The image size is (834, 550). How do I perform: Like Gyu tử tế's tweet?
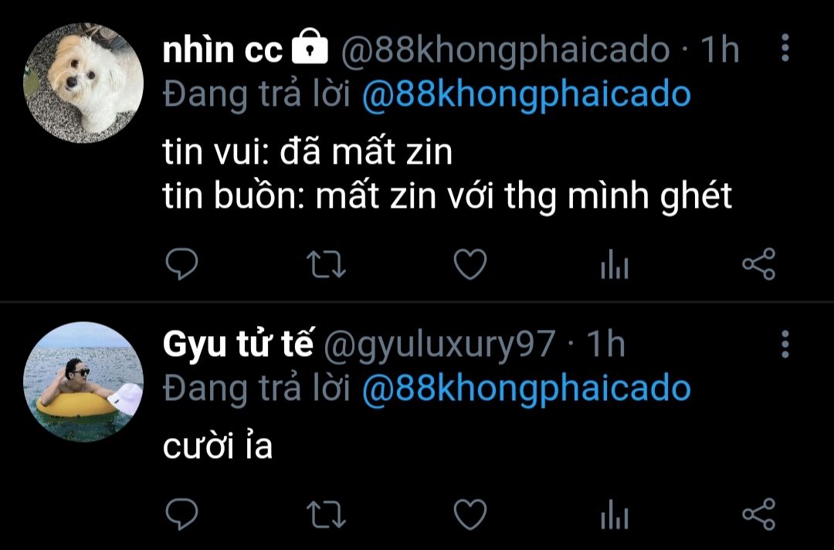pos(470,514)
